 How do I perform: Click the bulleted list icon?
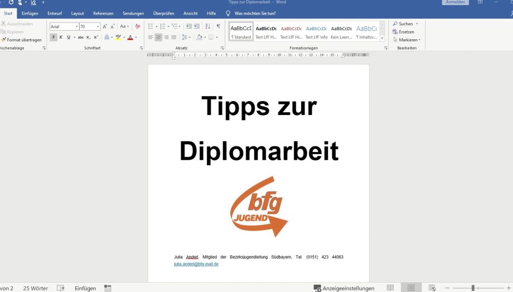pos(151,26)
